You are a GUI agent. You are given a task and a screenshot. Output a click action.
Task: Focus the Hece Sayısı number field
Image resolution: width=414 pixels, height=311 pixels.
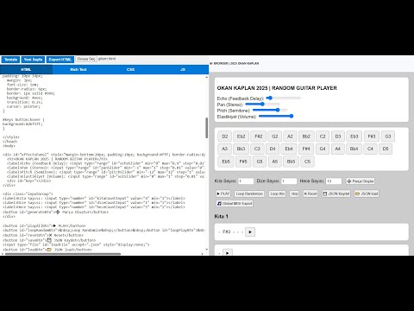point(334,181)
